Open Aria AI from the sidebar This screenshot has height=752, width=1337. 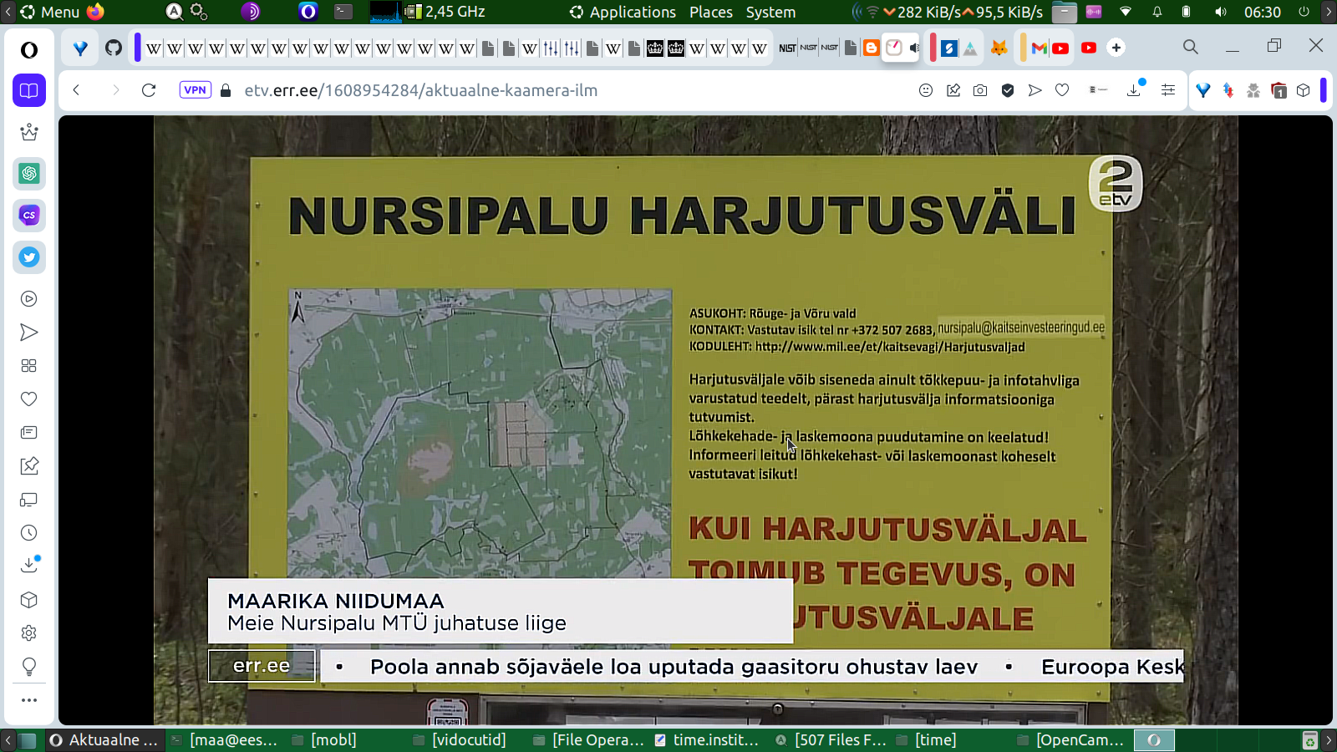pyautogui.click(x=29, y=132)
